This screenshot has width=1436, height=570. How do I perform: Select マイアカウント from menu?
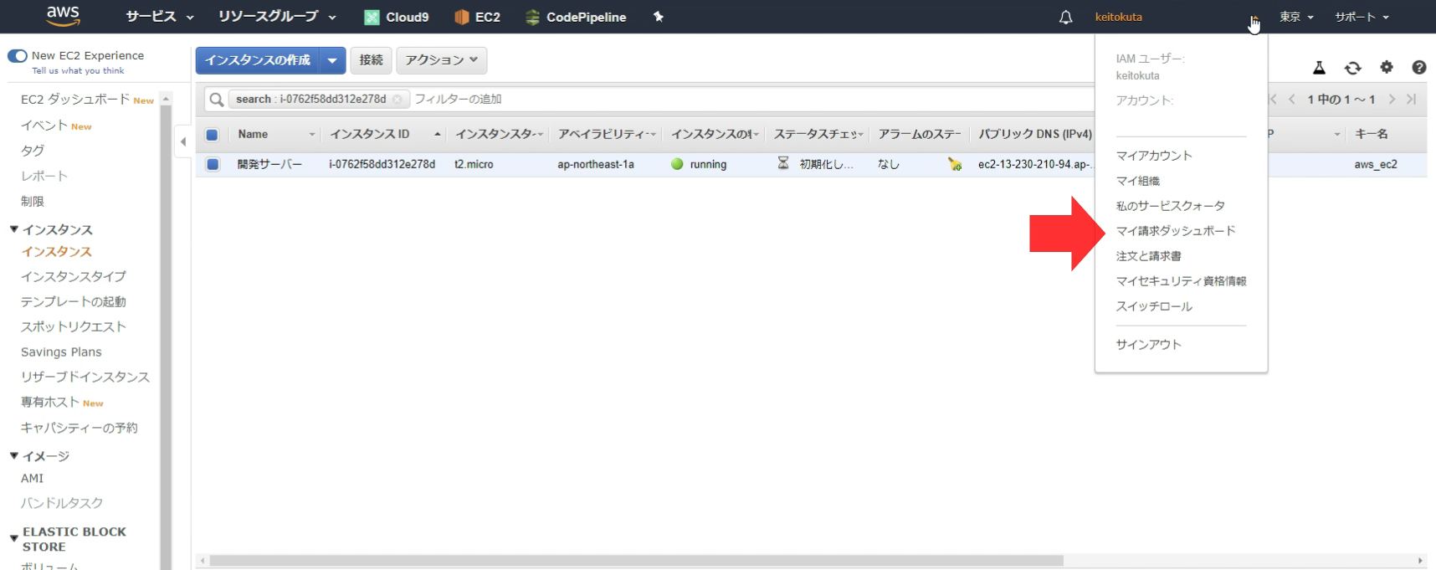click(1153, 156)
